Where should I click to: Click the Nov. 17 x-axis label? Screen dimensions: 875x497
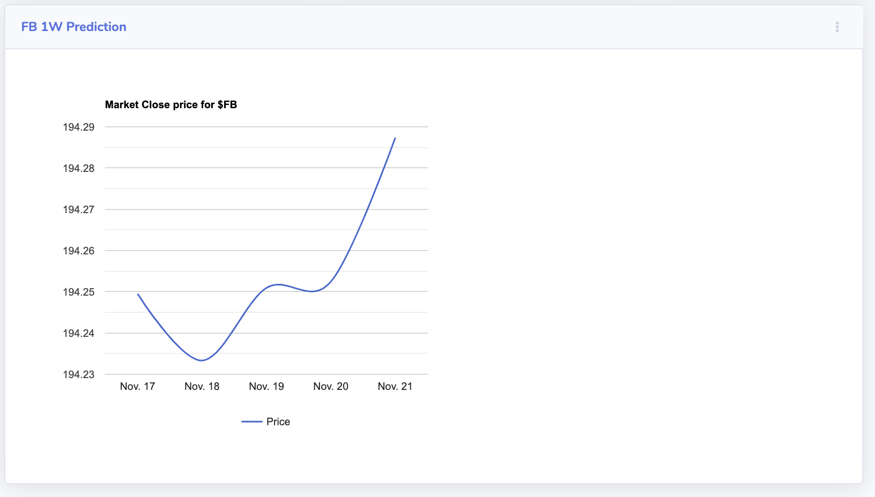(138, 386)
